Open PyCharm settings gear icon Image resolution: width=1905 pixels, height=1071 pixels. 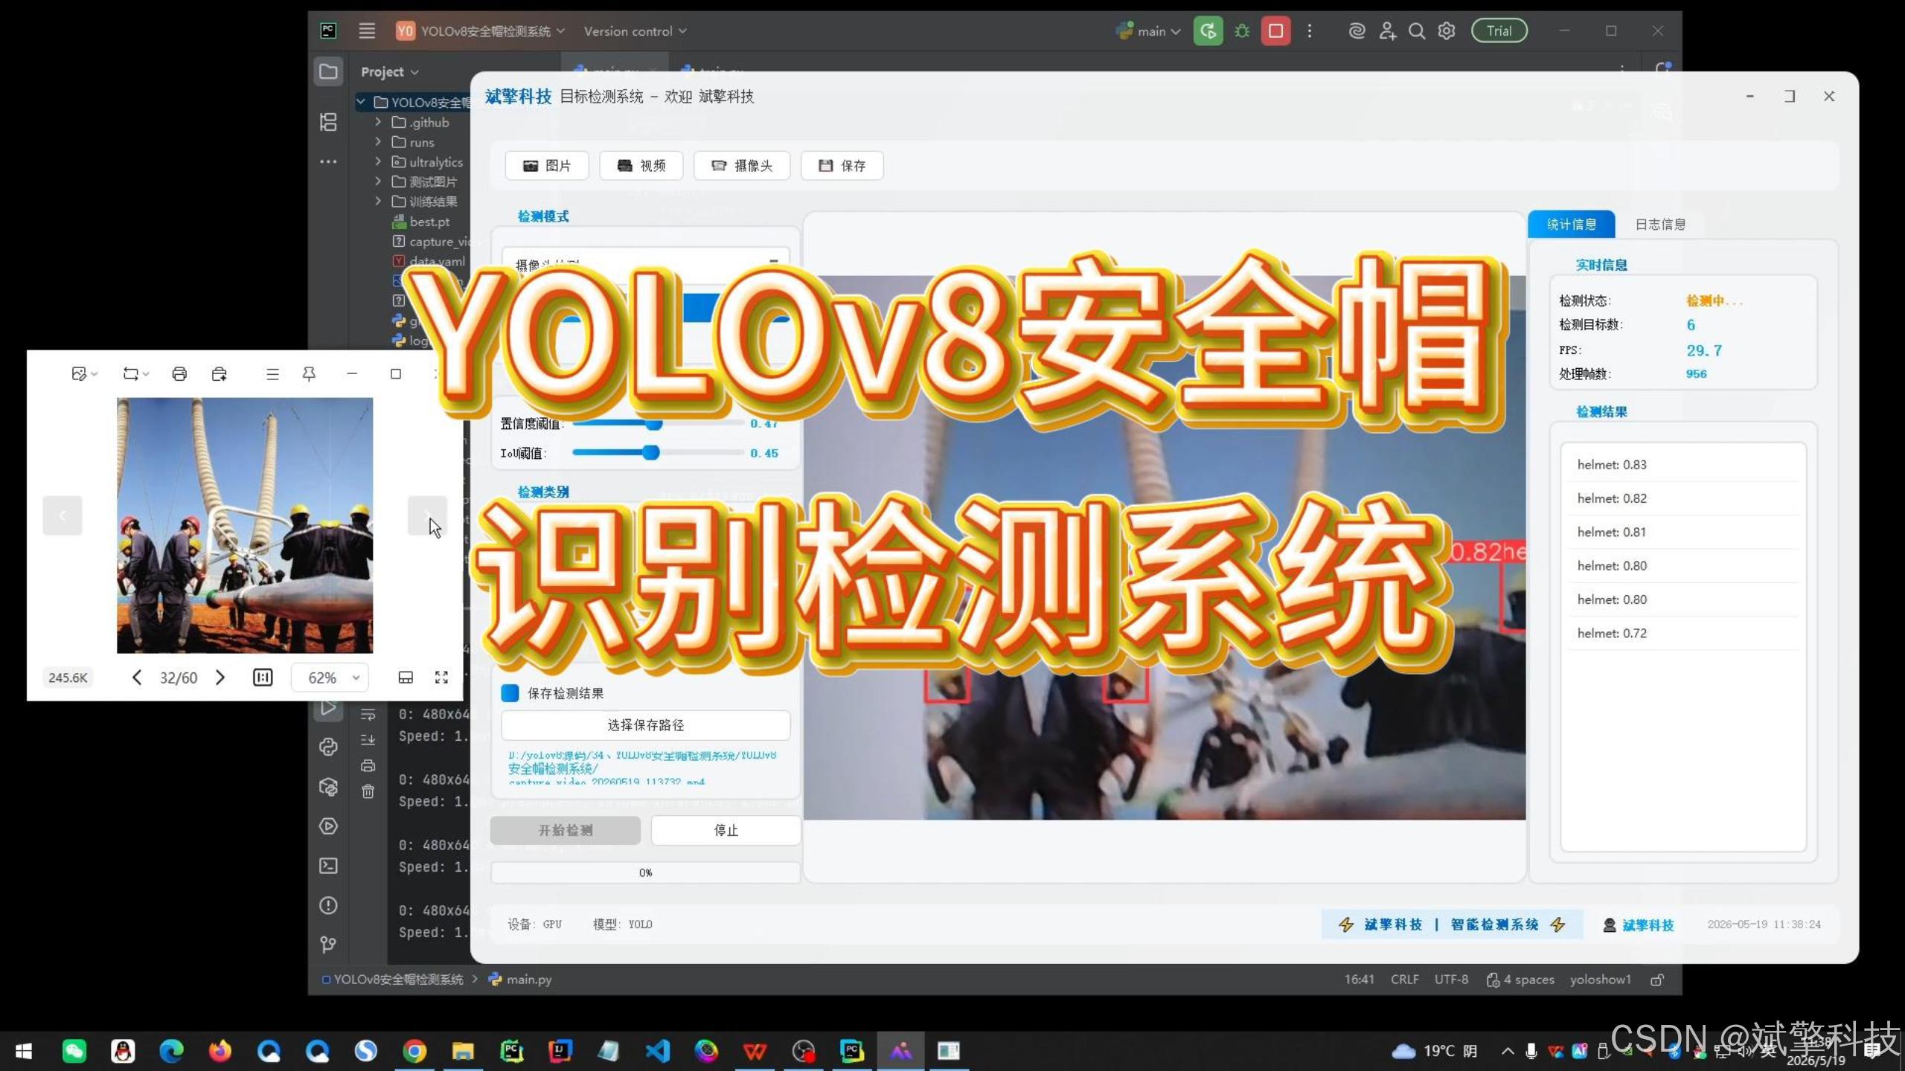click(1447, 30)
